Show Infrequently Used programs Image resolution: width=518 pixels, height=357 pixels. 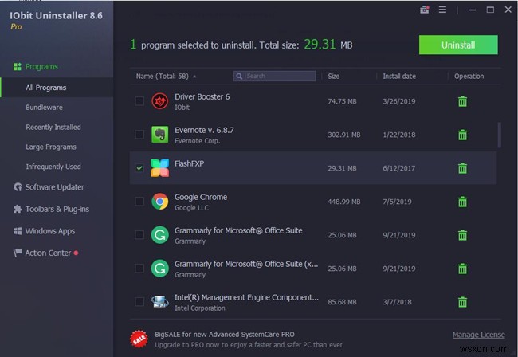coord(53,167)
